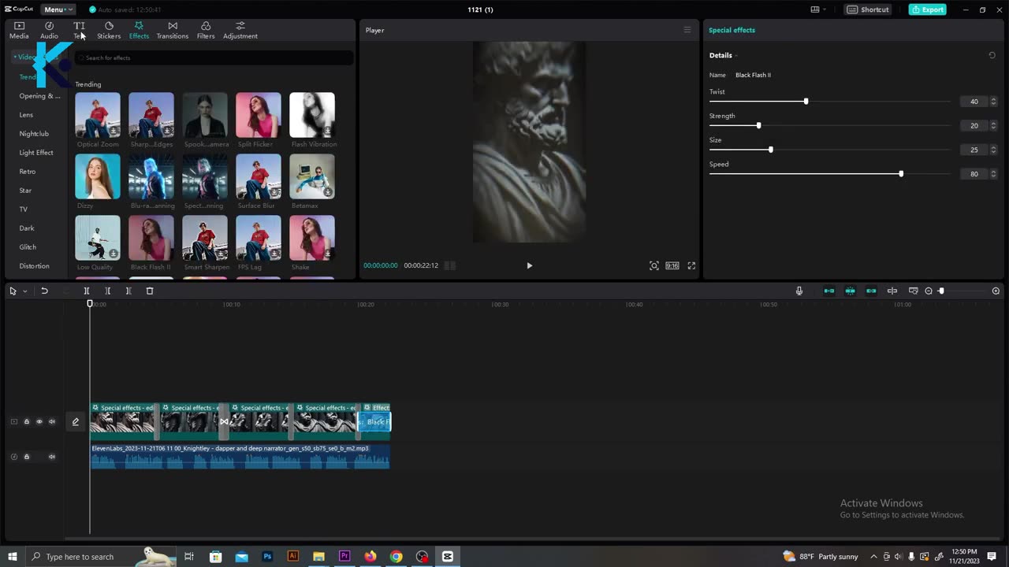Viewport: 1009px width, 567px height.
Task: Choose the Optical Zoom effect thumbnail
Action: click(98, 115)
